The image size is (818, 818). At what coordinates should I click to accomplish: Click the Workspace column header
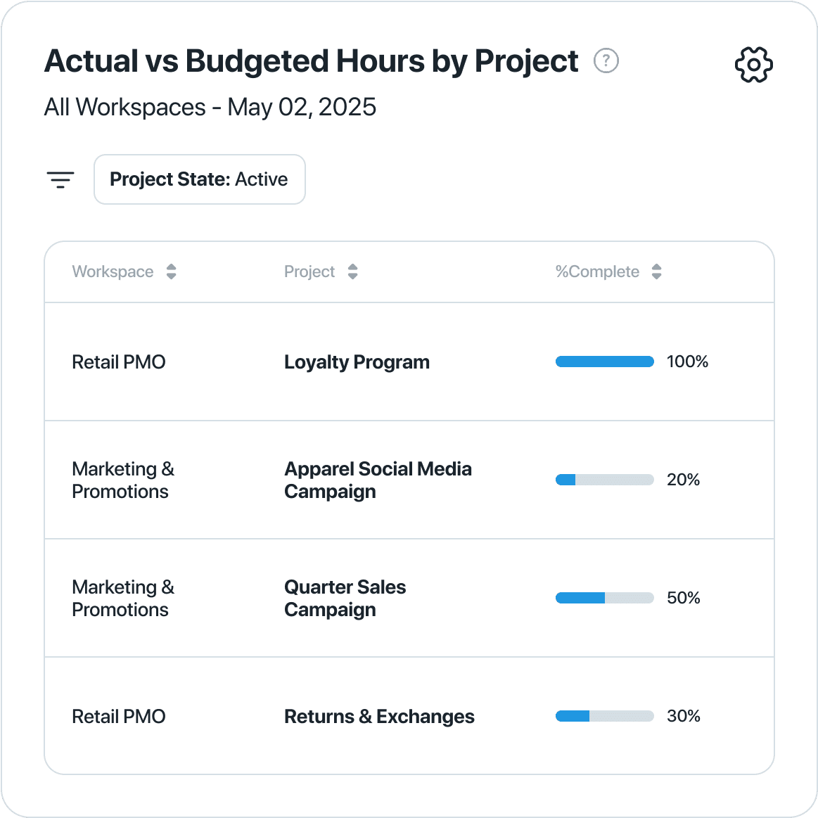pyautogui.click(x=113, y=271)
